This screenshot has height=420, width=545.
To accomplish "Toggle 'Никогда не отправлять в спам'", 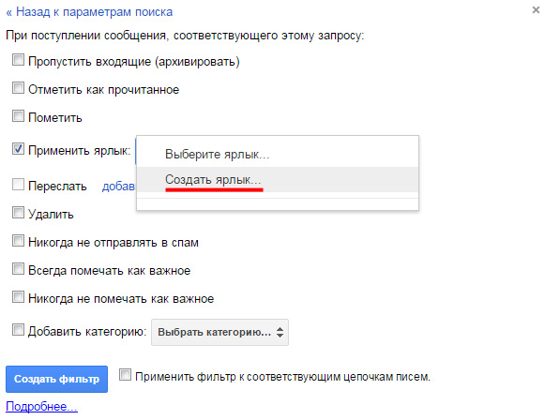I will (x=18, y=241).
